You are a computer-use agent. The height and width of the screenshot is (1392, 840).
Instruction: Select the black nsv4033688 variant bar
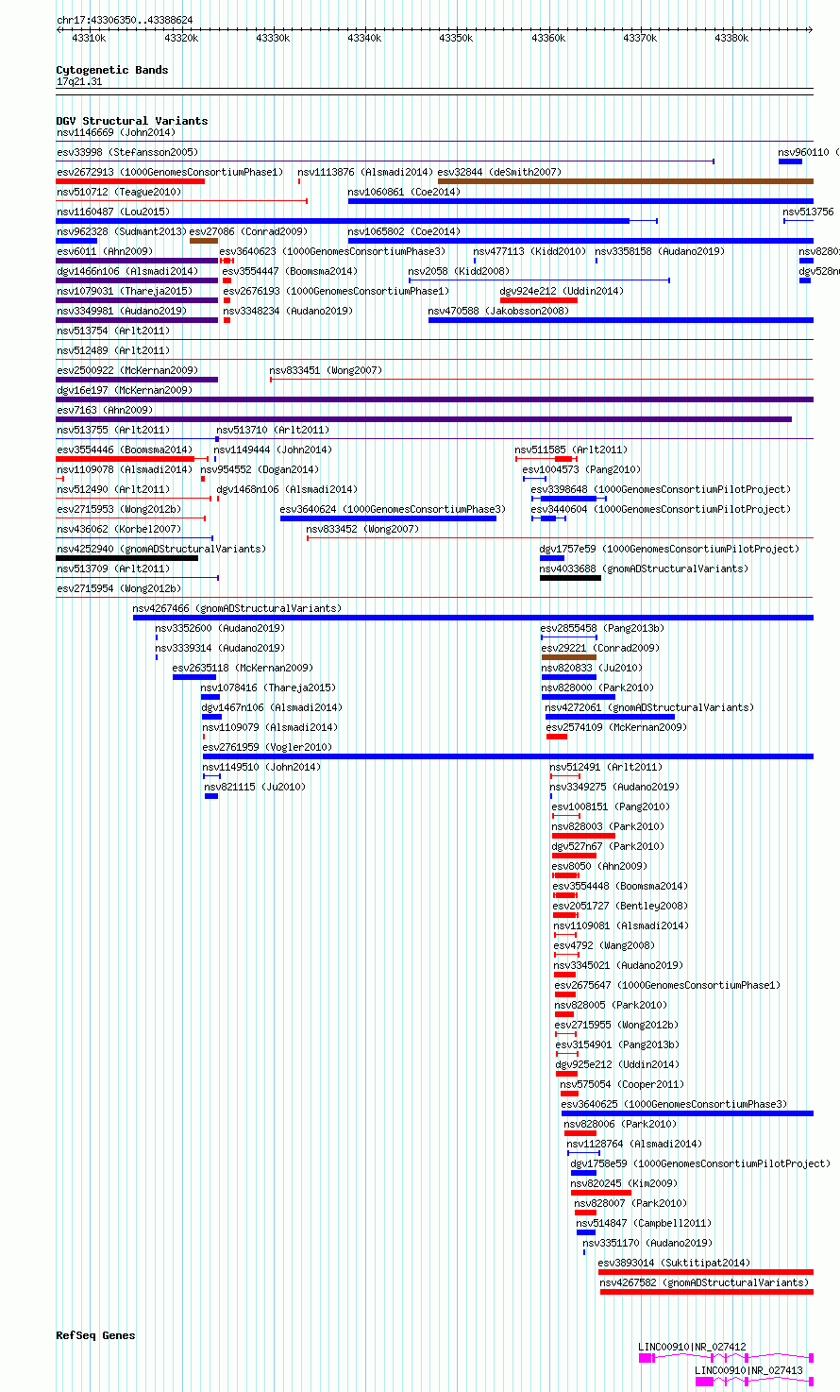click(570, 578)
